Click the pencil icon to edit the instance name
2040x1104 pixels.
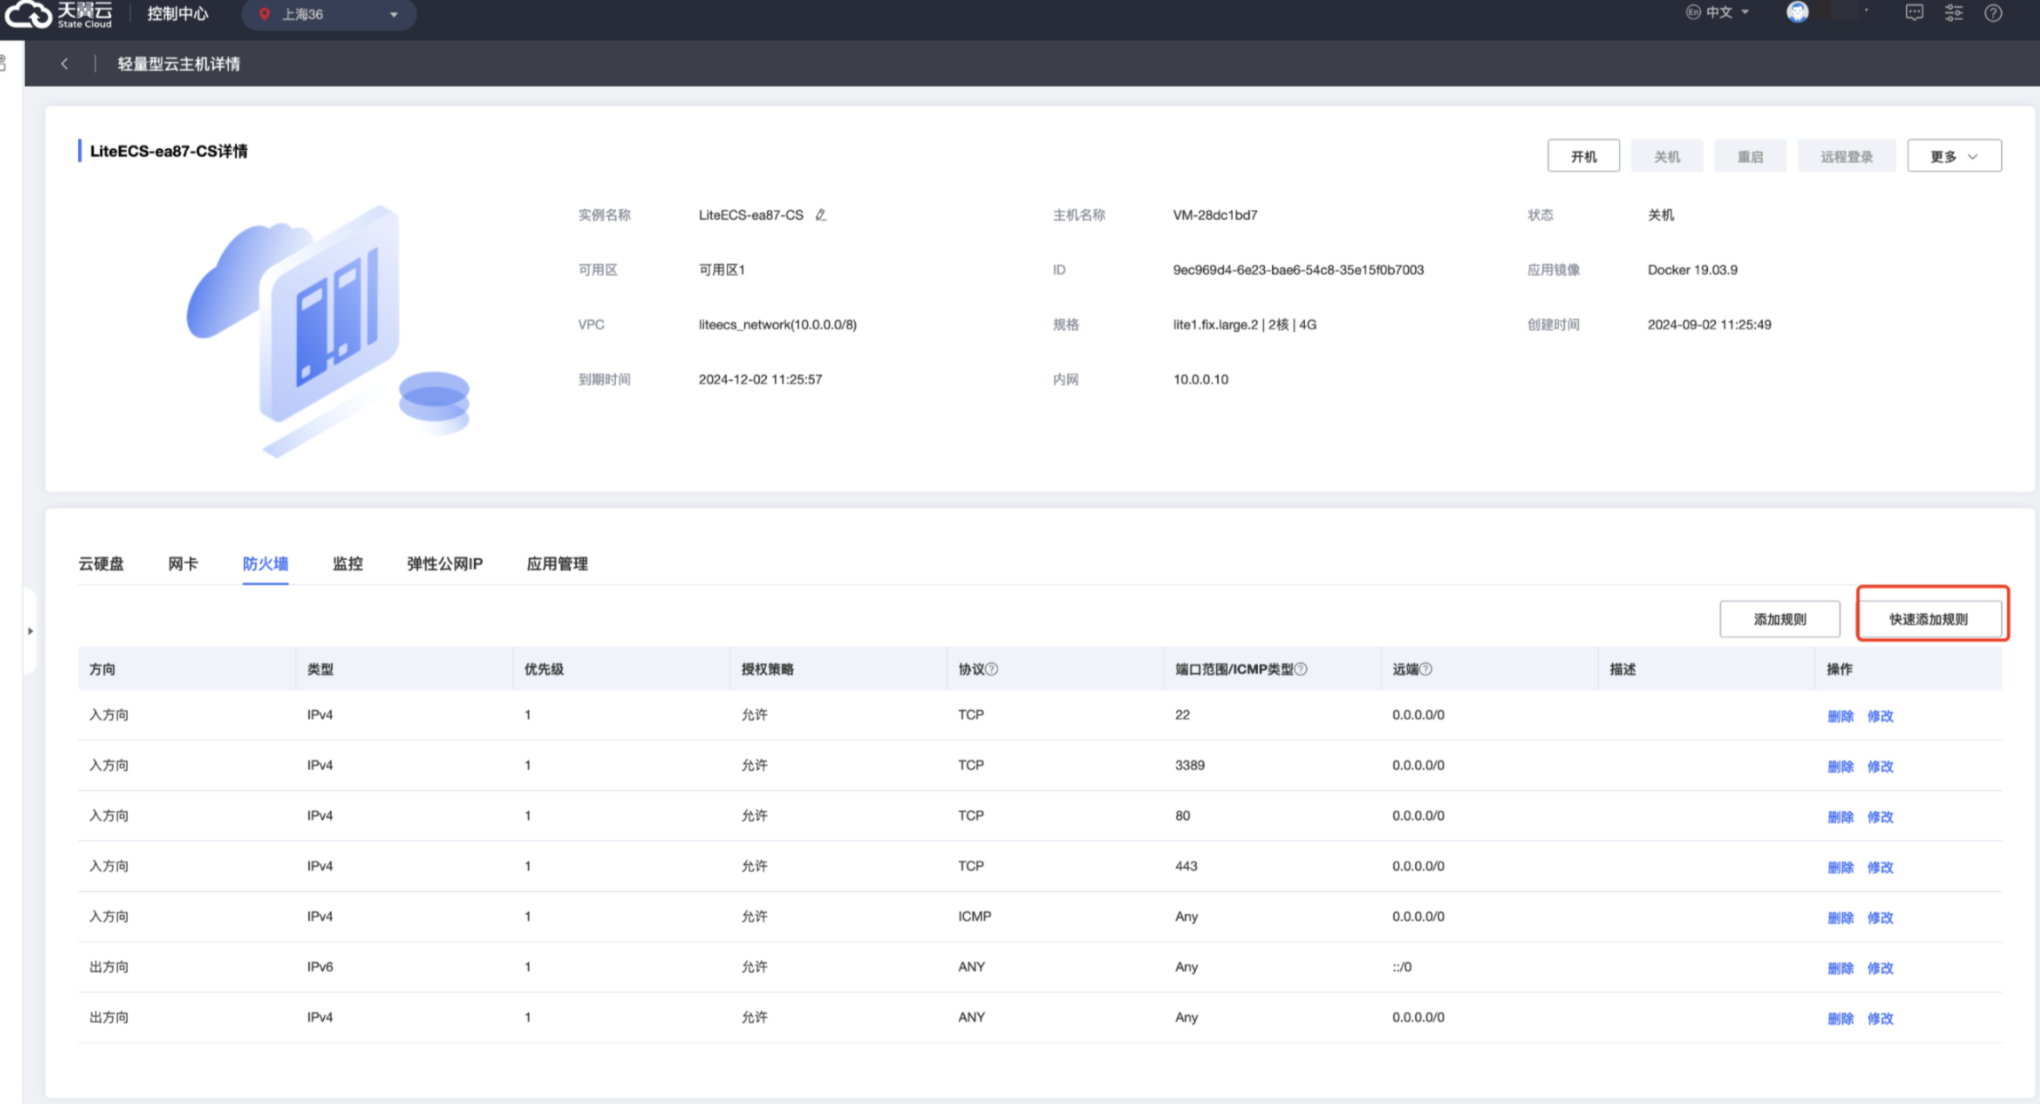point(821,215)
